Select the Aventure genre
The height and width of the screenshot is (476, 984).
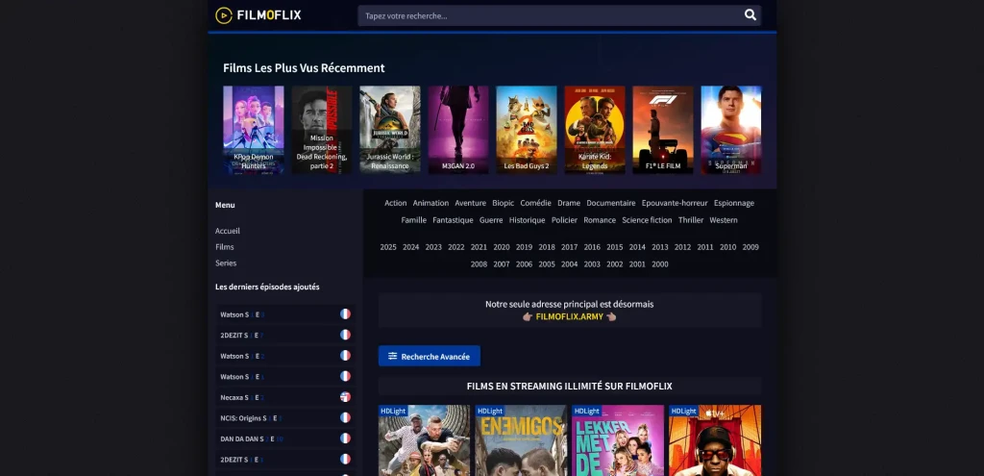point(471,203)
